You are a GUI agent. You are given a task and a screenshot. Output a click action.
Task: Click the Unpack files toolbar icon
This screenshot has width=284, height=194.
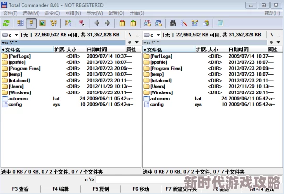[133, 23]
